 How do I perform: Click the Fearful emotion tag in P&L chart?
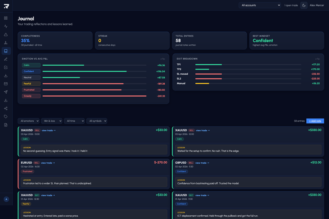pos(31,84)
